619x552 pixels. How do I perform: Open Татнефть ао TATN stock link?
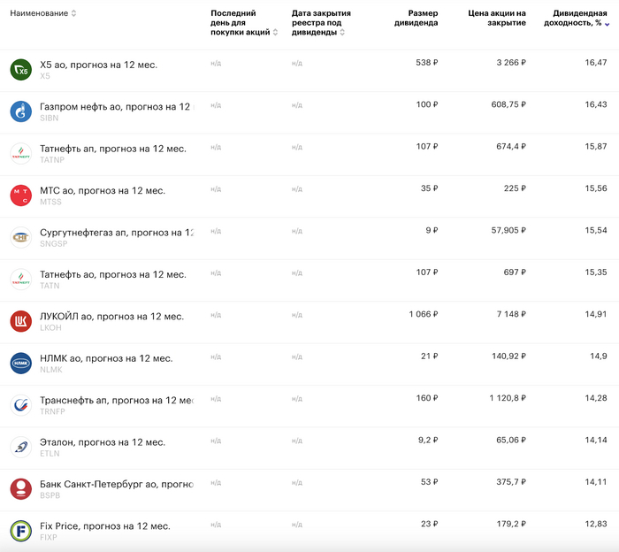(112, 274)
